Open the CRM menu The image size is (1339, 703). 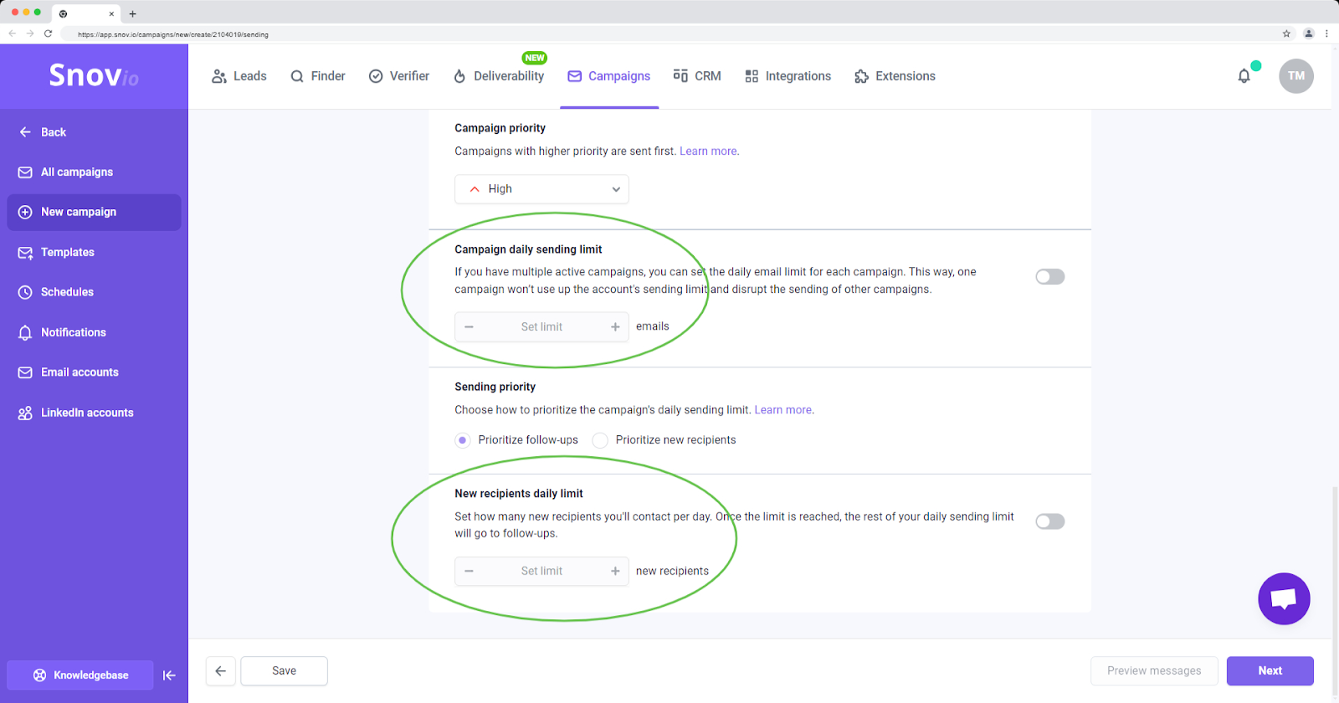pos(697,76)
